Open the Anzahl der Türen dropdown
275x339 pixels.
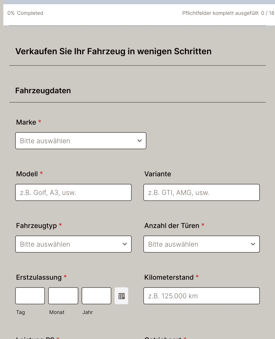click(x=201, y=244)
